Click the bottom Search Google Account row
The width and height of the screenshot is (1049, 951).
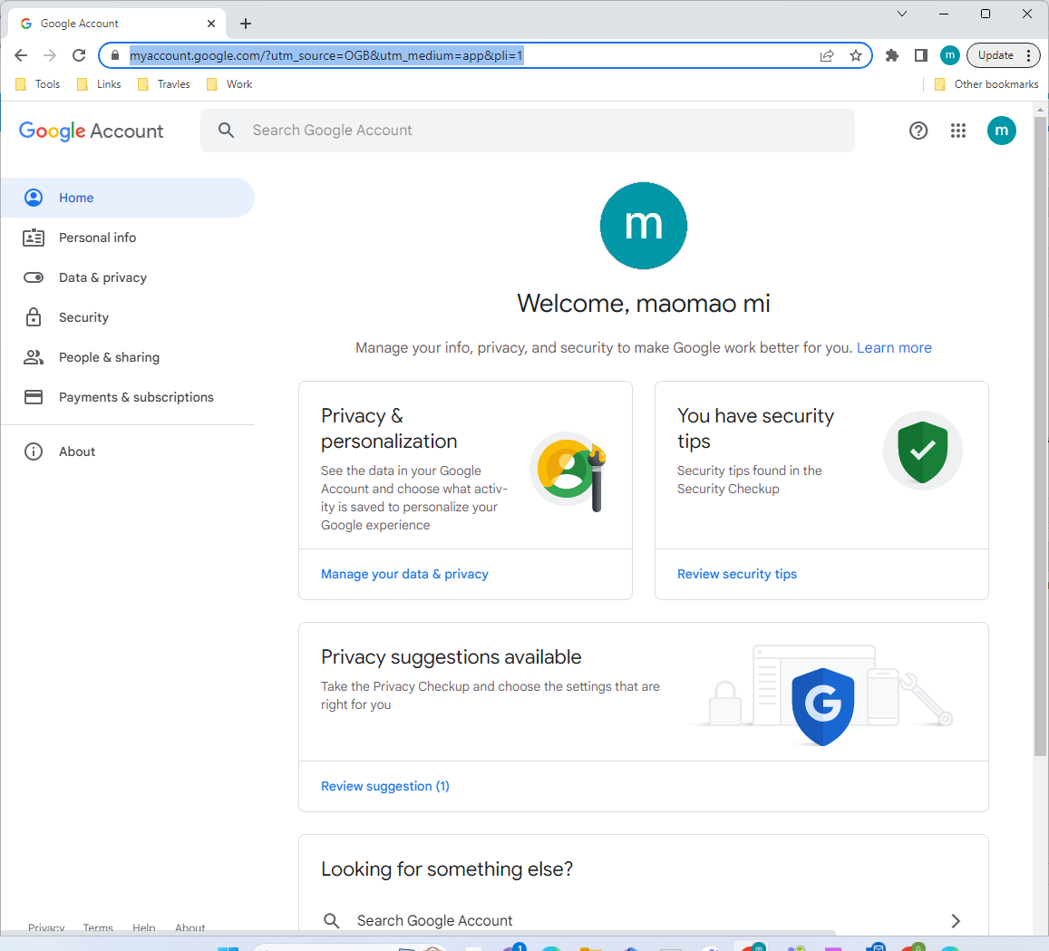tap(643, 921)
